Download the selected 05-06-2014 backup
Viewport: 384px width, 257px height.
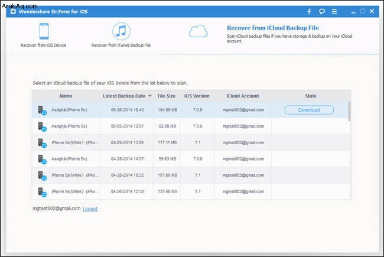click(309, 110)
